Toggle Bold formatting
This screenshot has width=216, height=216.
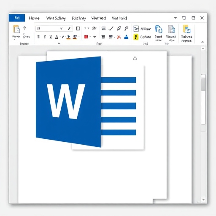pos(38,37)
